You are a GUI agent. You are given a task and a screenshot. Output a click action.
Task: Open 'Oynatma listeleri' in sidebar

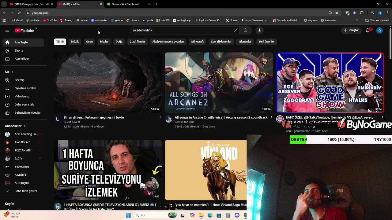(x=23, y=88)
